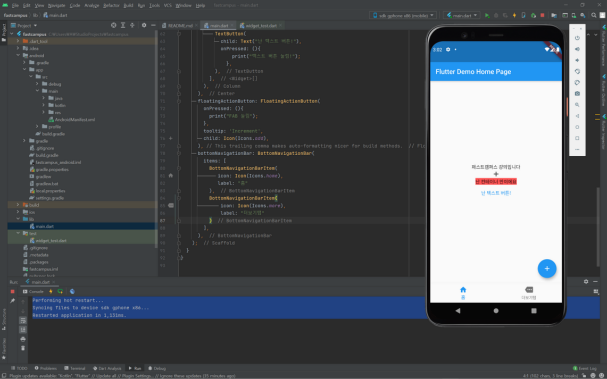Run main.dart with the green play button
This screenshot has height=379, width=607.
click(x=487, y=15)
